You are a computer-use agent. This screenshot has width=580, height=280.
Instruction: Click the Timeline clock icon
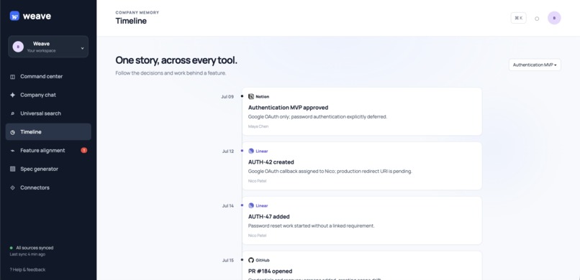[x=12, y=132]
